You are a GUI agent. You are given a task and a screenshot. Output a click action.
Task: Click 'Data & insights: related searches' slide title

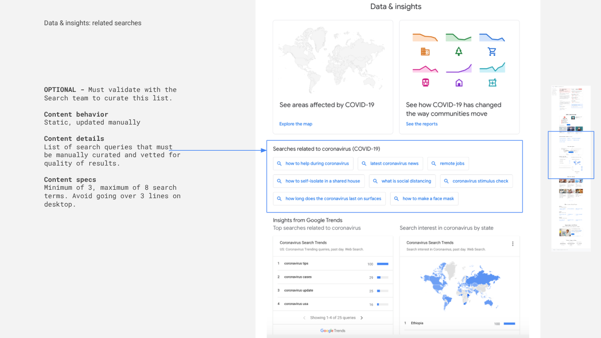pyautogui.click(x=93, y=23)
